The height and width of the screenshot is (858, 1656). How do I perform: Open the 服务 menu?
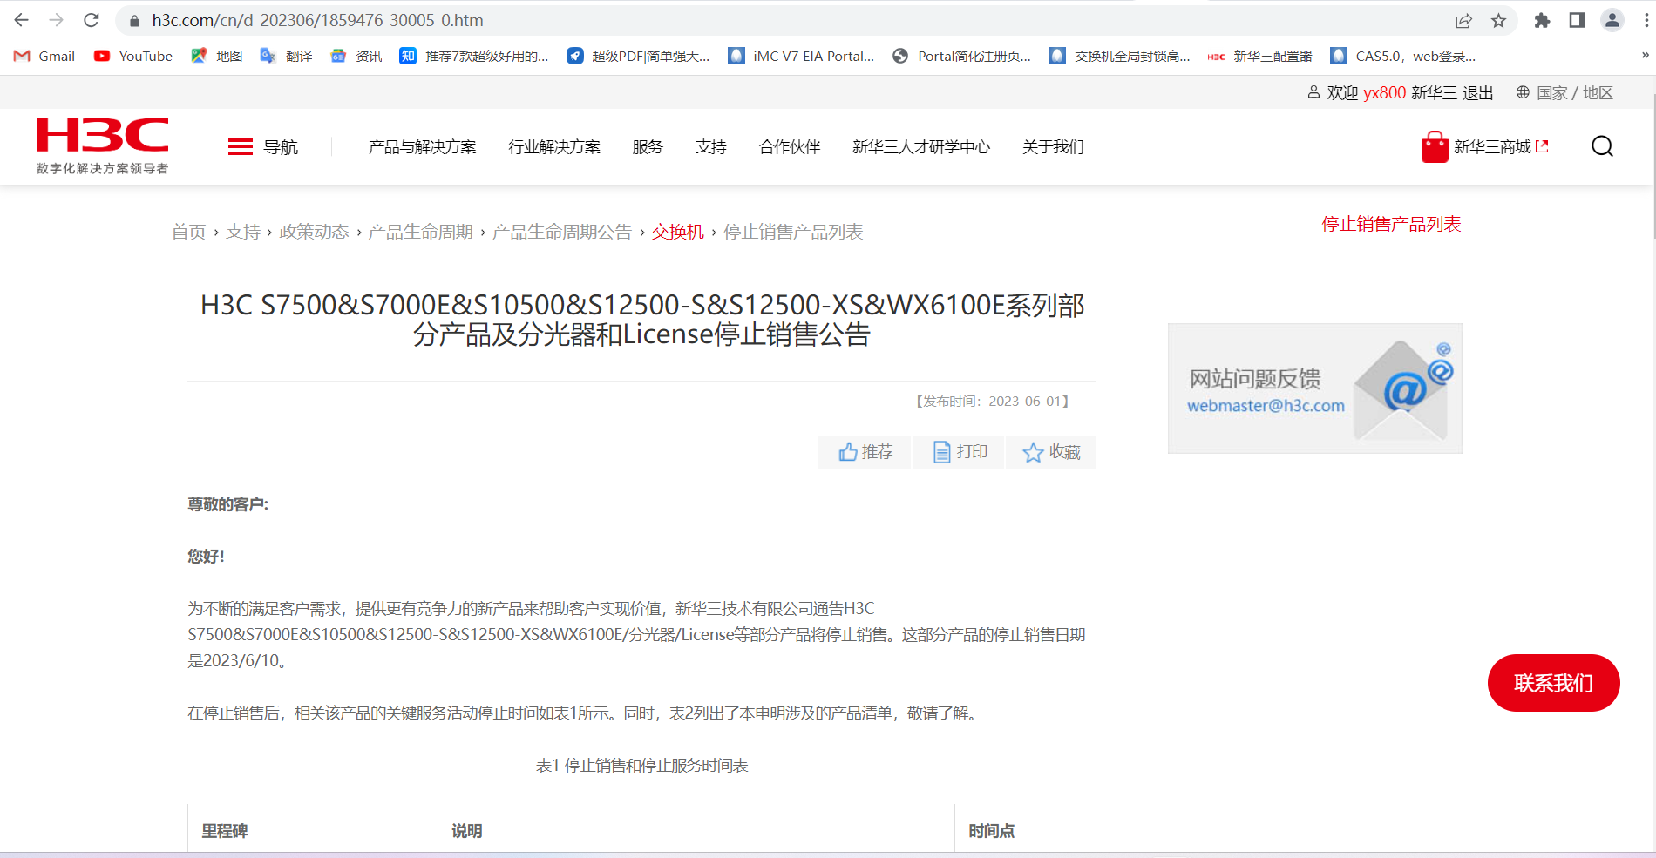(648, 147)
